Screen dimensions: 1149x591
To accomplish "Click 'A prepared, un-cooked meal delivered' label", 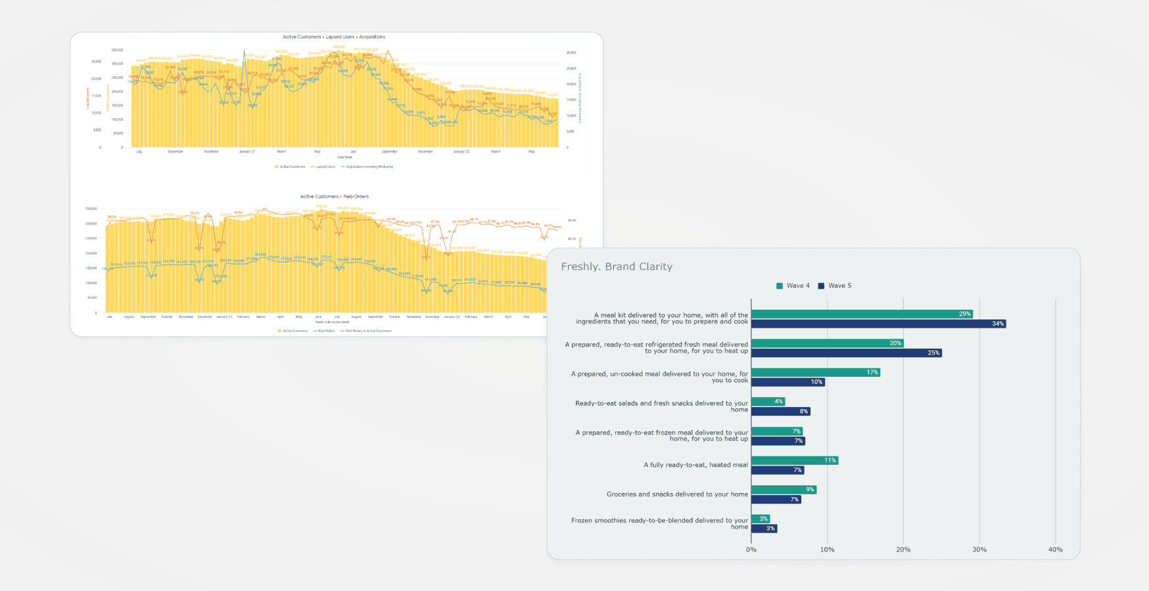I will pyautogui.click(x=659, y=377).
